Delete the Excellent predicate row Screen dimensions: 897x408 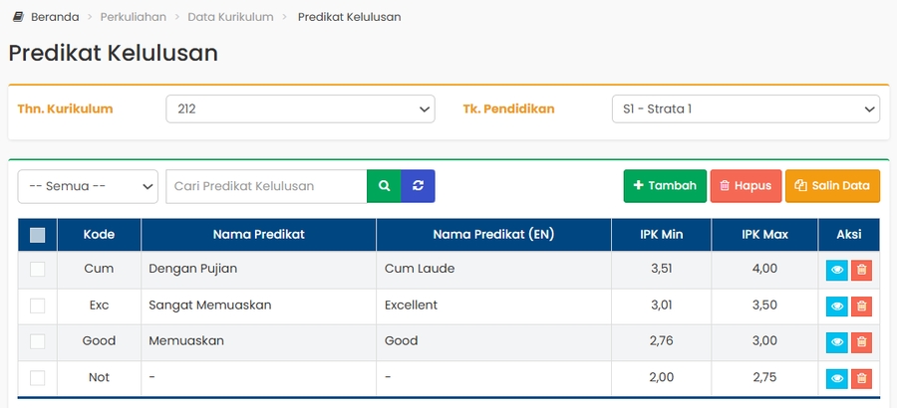(x=862, y=306)
